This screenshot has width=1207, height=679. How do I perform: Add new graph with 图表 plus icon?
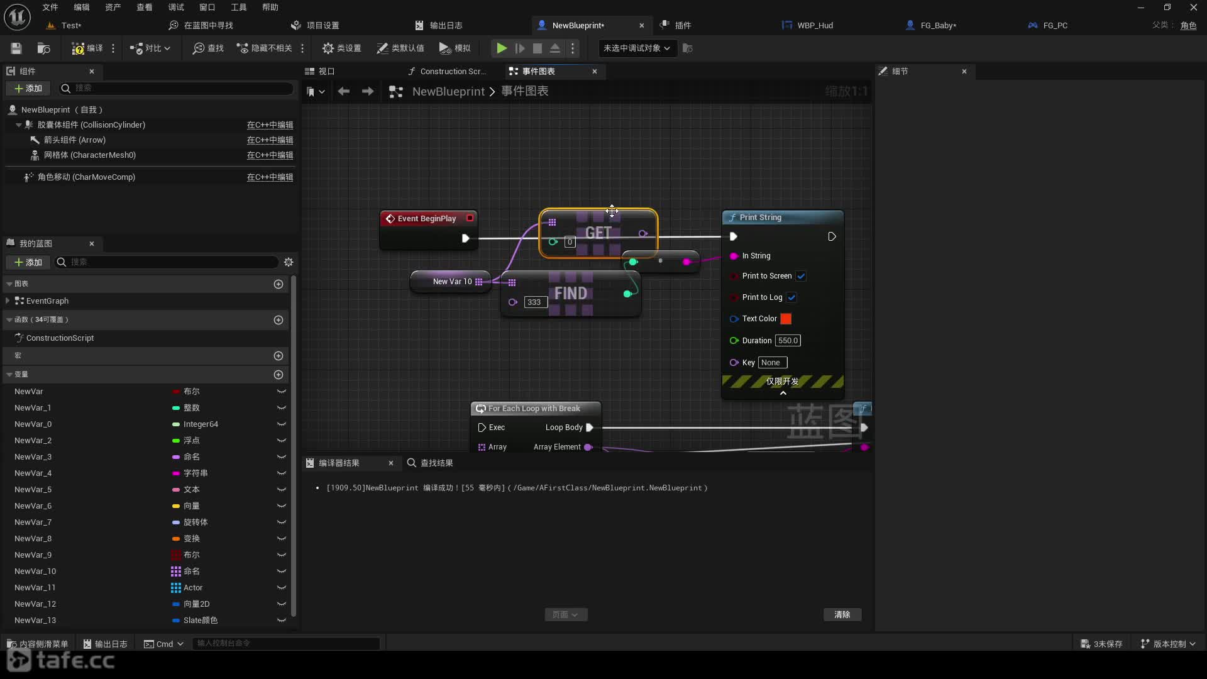pyautogui.click(x=278, y=284)
